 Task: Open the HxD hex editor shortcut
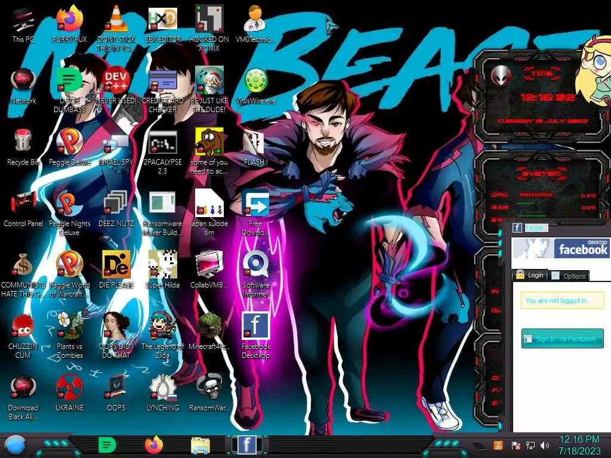click(162, 20)
